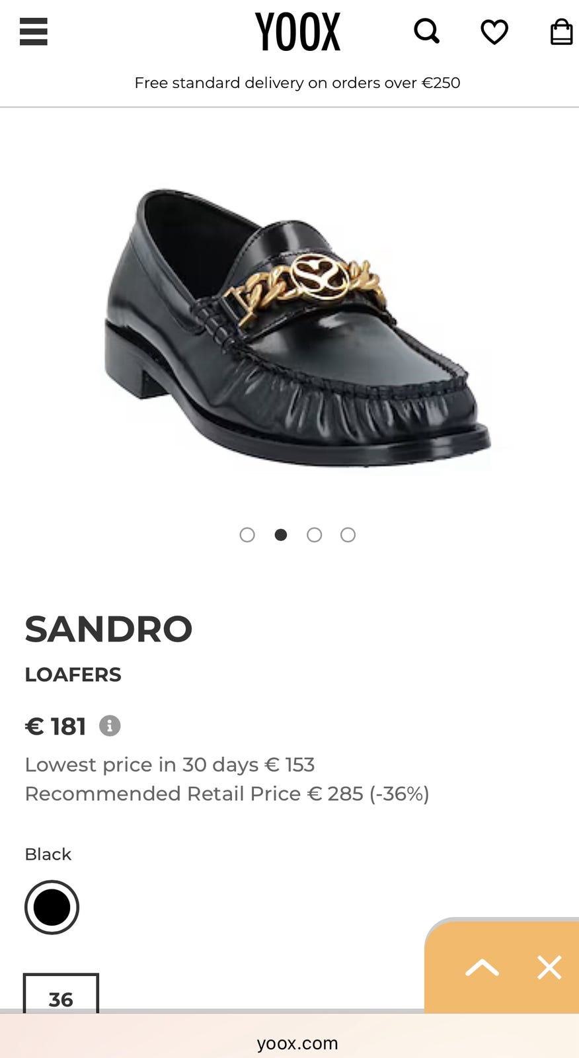Viewport: 579px width, 1058px height.
Task: Expand the orange panel with the up chevron
Action: click(482, 967)
